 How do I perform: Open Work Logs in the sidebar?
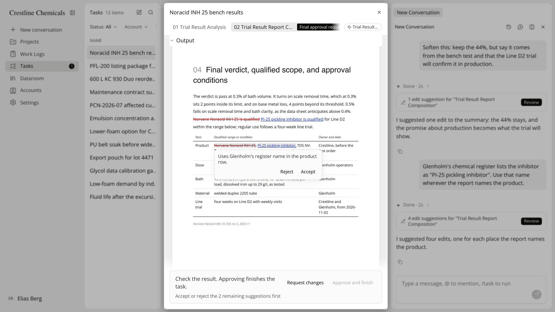(x=42, y=54)
